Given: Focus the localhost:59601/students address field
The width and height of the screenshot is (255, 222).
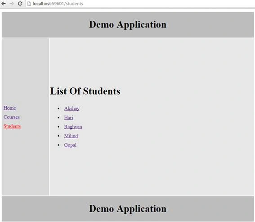Looking at the screenshot, I should (x=140, y=4).
